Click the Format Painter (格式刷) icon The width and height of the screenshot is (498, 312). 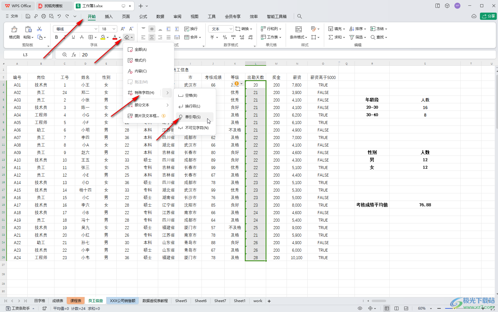click(14, 29)
